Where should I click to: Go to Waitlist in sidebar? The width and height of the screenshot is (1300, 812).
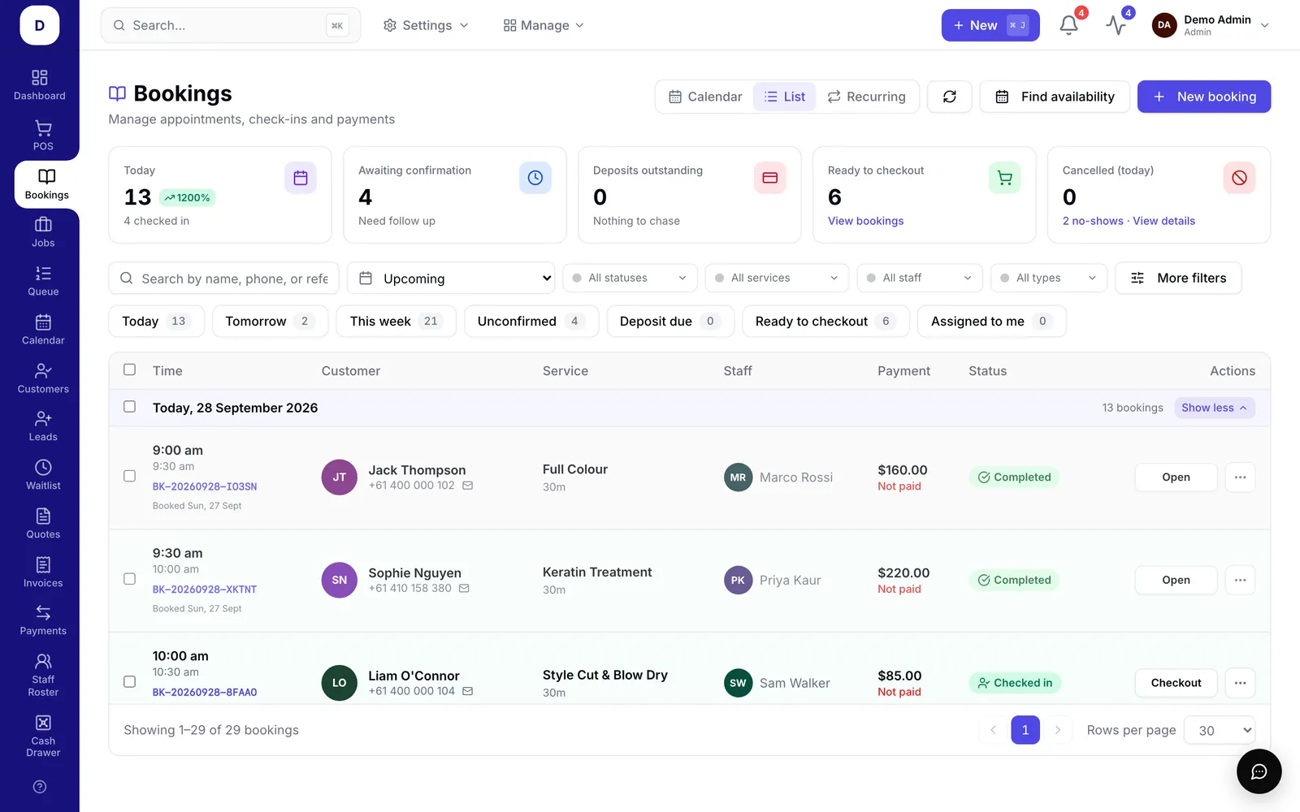[x=43, y=475]
